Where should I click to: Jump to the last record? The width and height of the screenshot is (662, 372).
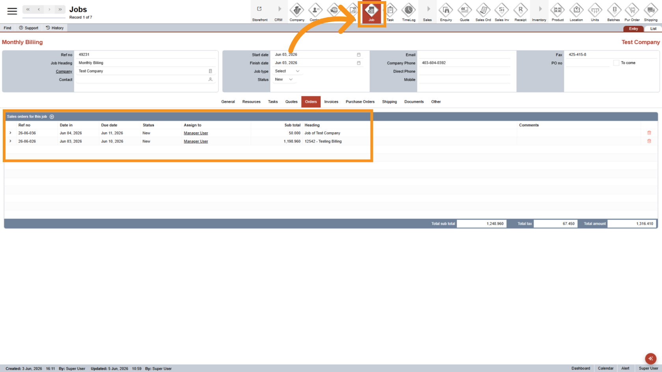pyautogui.click(x=60, y=9)
